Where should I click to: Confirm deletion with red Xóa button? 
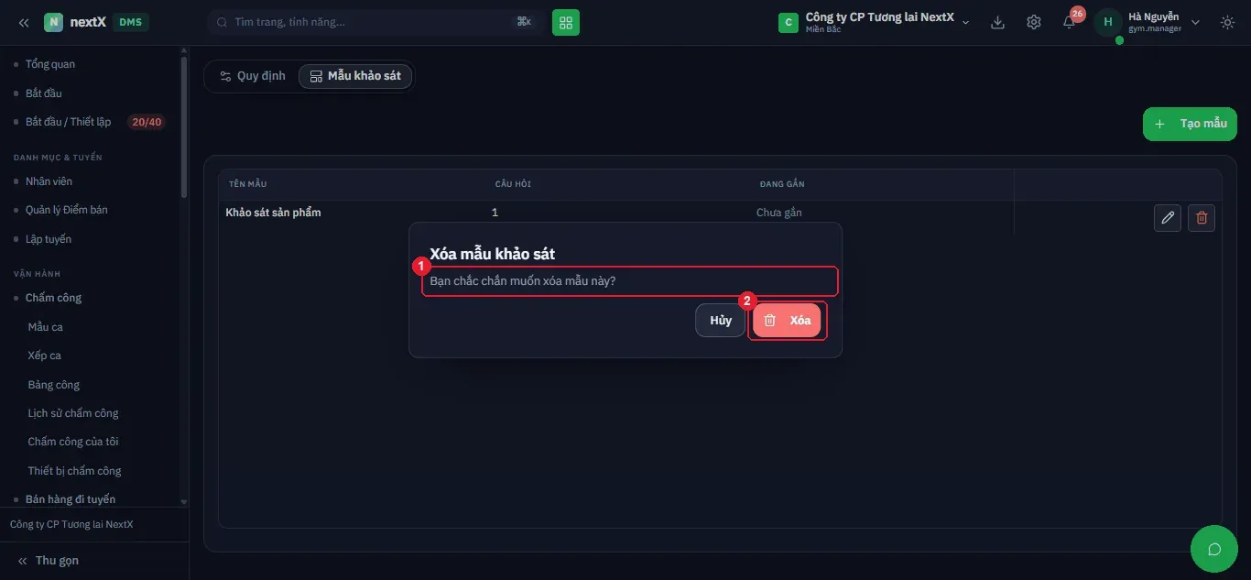(787, 321)
